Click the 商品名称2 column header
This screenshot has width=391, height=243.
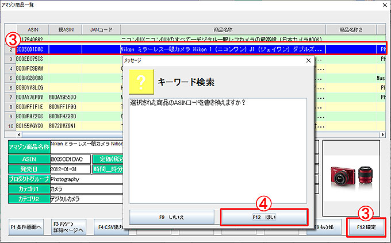pyautogui.click(x=351, y=30)
